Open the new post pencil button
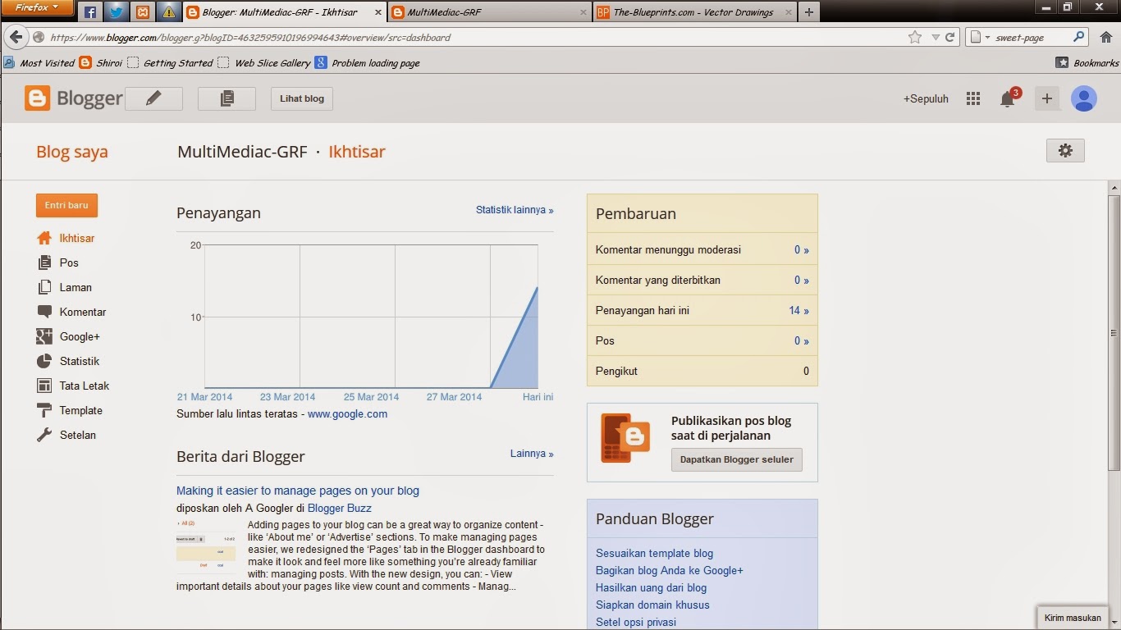This screenshot has height=630, width=1121. pyautogui.click(x=153, y=98)
